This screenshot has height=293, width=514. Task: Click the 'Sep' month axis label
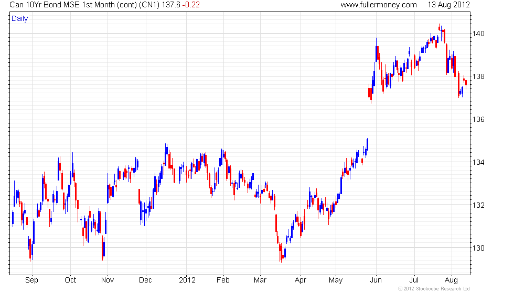tap(32, 280)
